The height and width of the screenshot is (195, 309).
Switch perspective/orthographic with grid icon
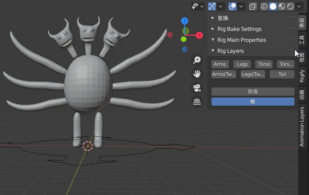pos(197,102)
